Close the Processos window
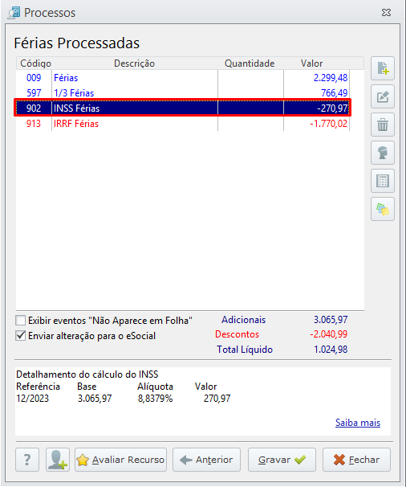 coord(386,13)
